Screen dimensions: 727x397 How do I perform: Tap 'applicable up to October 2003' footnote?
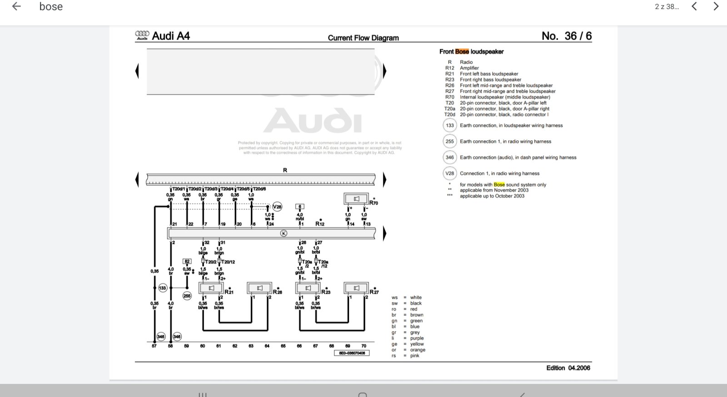tap(492, 196)
